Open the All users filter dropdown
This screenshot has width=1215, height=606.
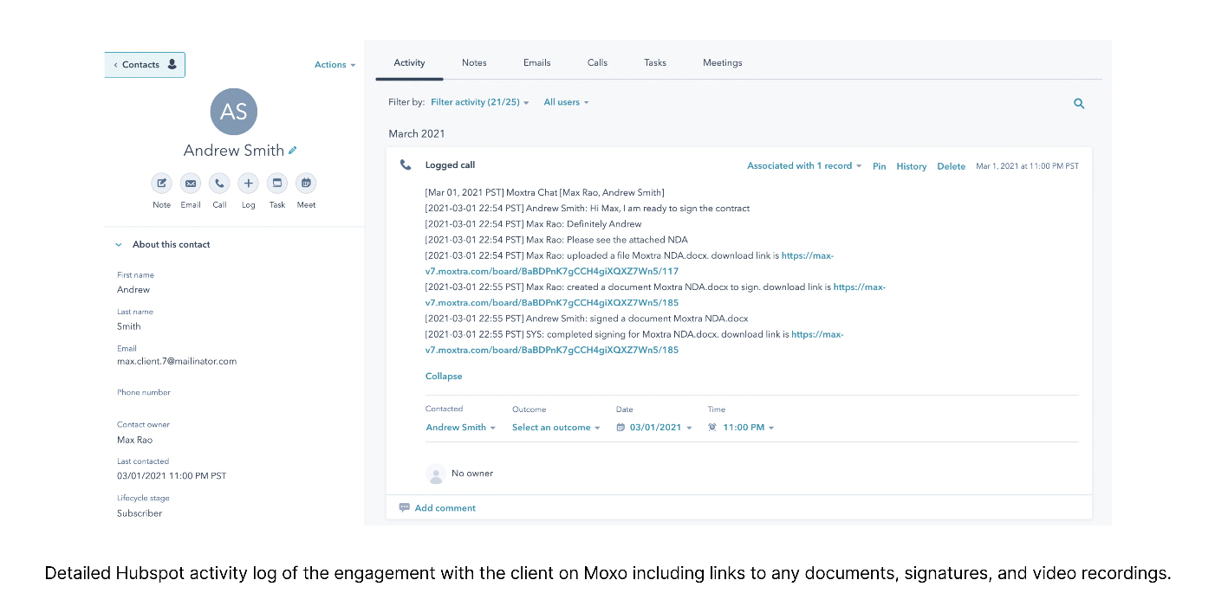click(x=566, y=102)
